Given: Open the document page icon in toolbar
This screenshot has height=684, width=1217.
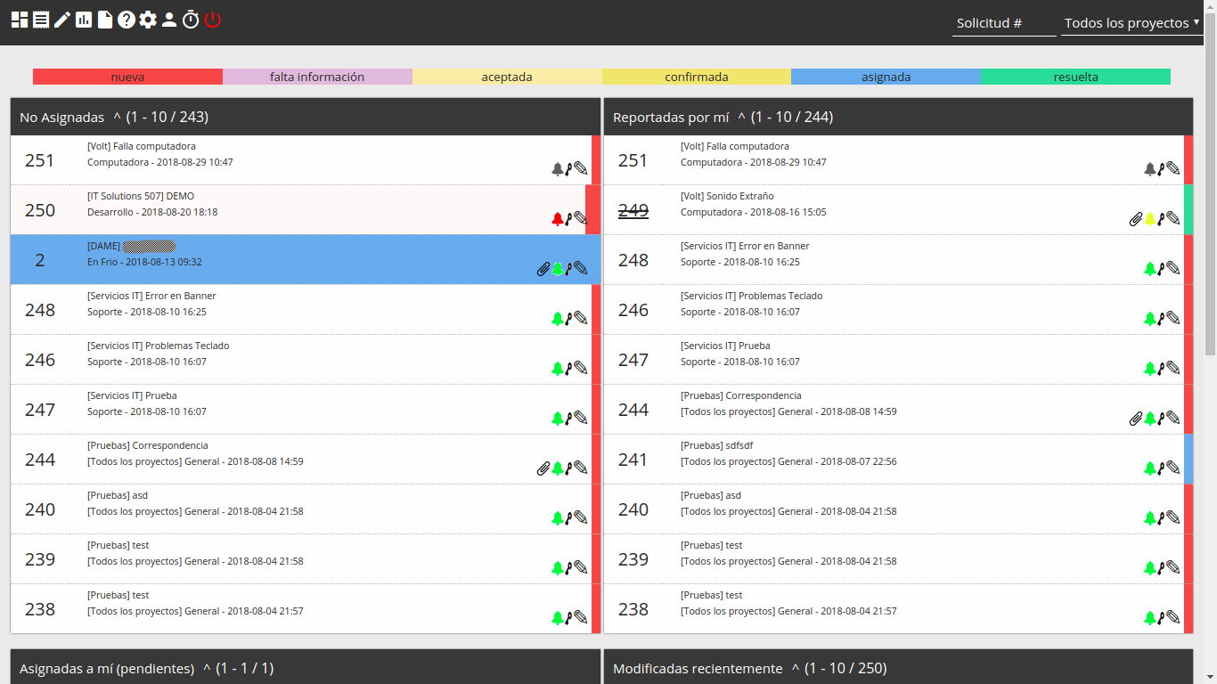Looking at the screenshot, I should point(104,20).
